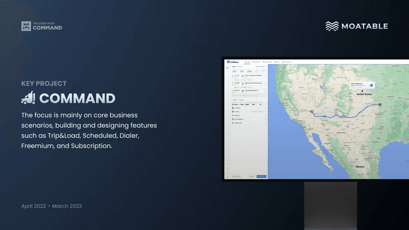
Task: Click the truck icon beside COMMAND heading
Action: [x=28, y=98]
